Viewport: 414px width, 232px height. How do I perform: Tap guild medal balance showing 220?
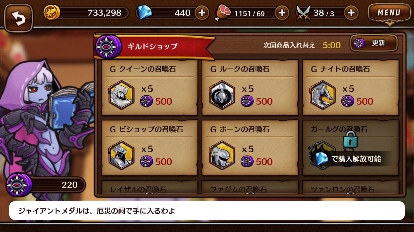[46, 185]
